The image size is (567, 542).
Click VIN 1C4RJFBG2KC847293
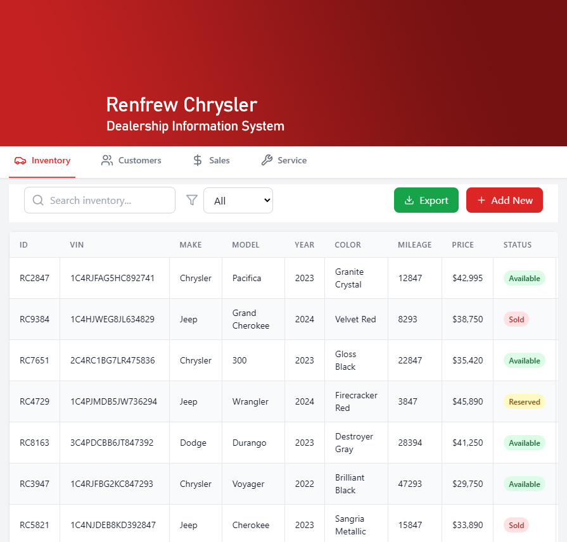click(x=111, y=484)
